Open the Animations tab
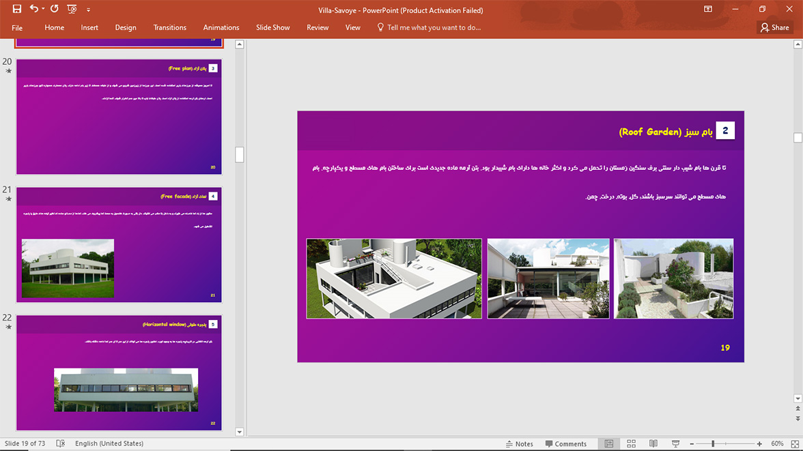The width and height of the screenshot is (803, 451). [x=221, y=28]
